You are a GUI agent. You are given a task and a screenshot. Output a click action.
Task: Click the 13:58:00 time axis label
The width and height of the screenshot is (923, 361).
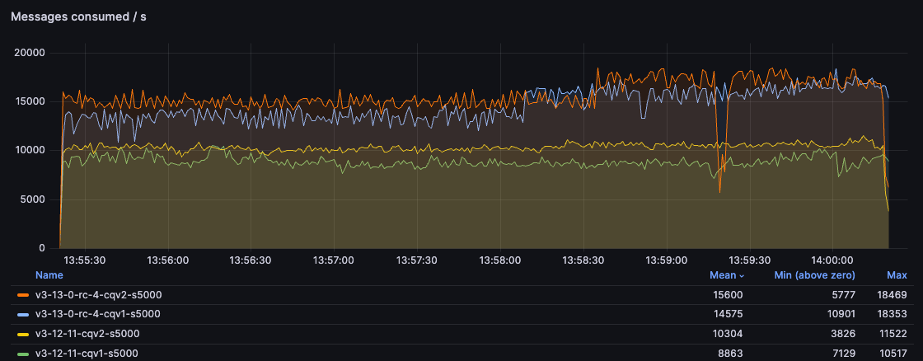tap(500, 259)
